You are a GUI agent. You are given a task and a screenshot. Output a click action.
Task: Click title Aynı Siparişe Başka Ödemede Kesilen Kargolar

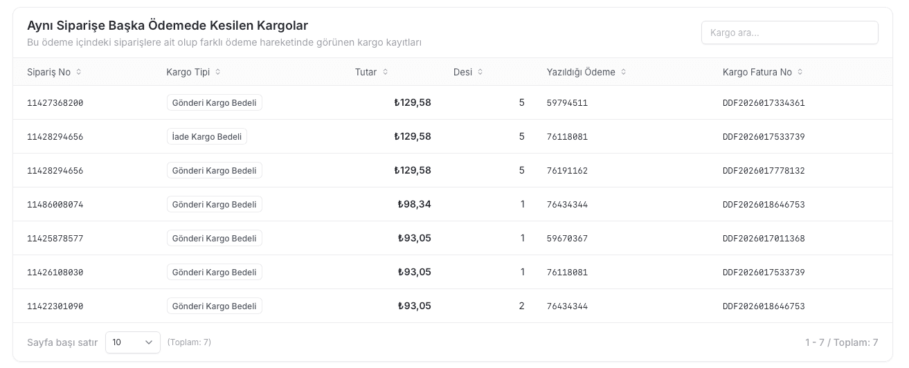pyautogui.click(x=168, y=26)
